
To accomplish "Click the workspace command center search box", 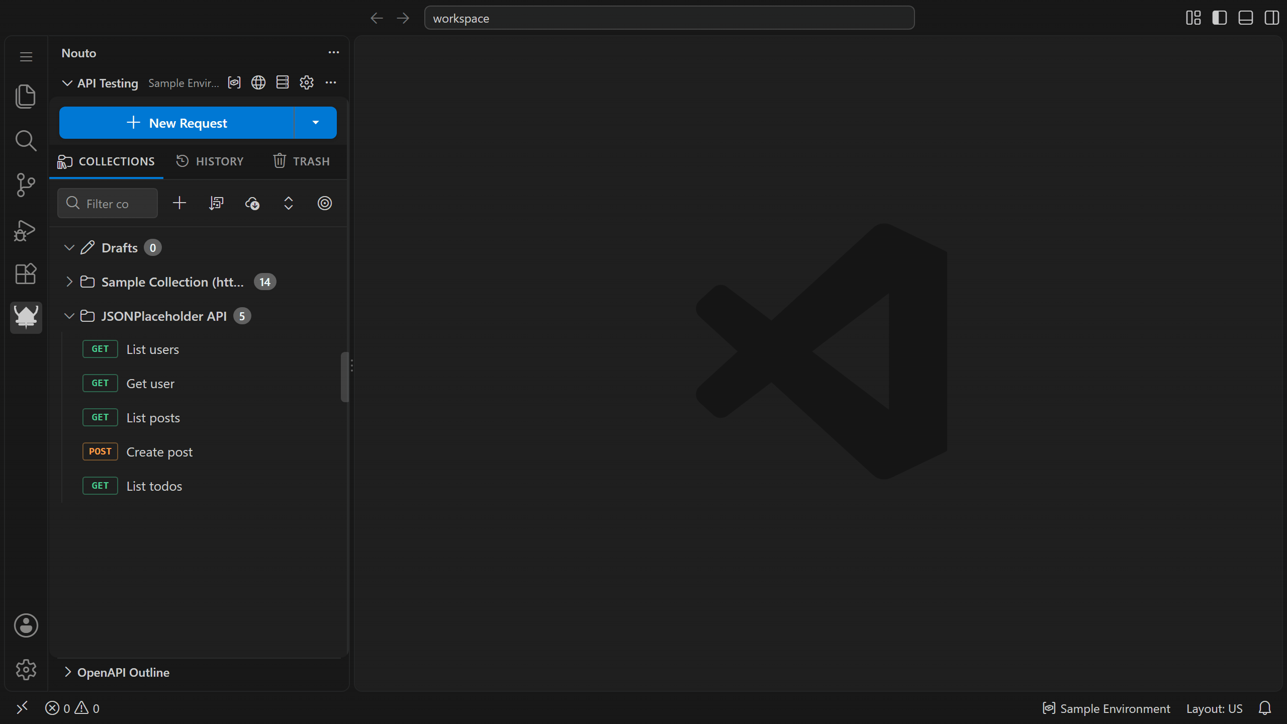I will [669, 18].
